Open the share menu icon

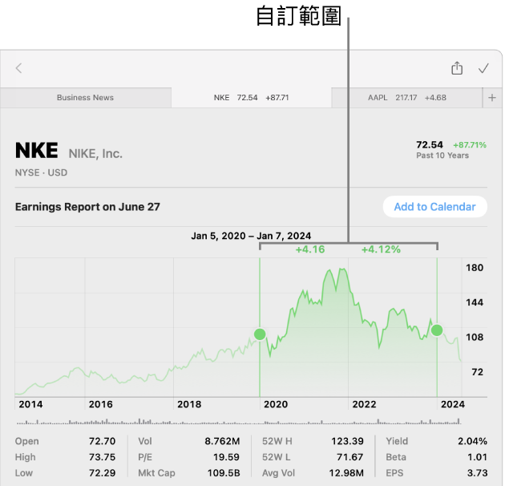(x=457, y=68)
